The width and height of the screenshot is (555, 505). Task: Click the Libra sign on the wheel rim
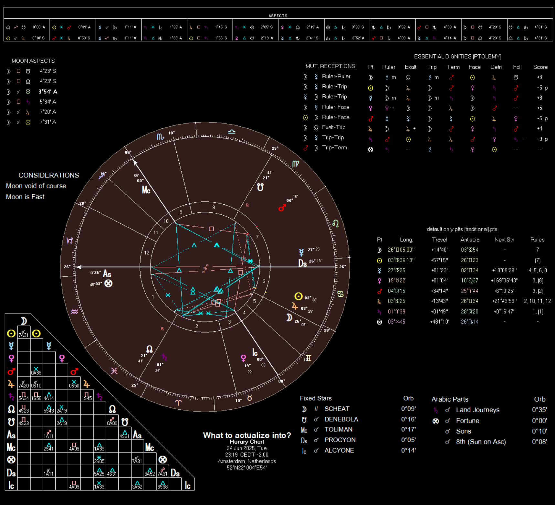click(232, 132)
